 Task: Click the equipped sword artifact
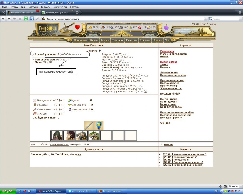(89, 126)
